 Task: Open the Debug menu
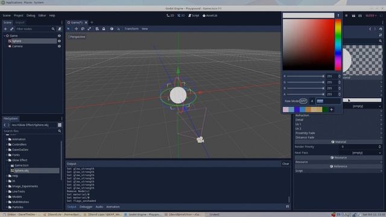[31, 16]
